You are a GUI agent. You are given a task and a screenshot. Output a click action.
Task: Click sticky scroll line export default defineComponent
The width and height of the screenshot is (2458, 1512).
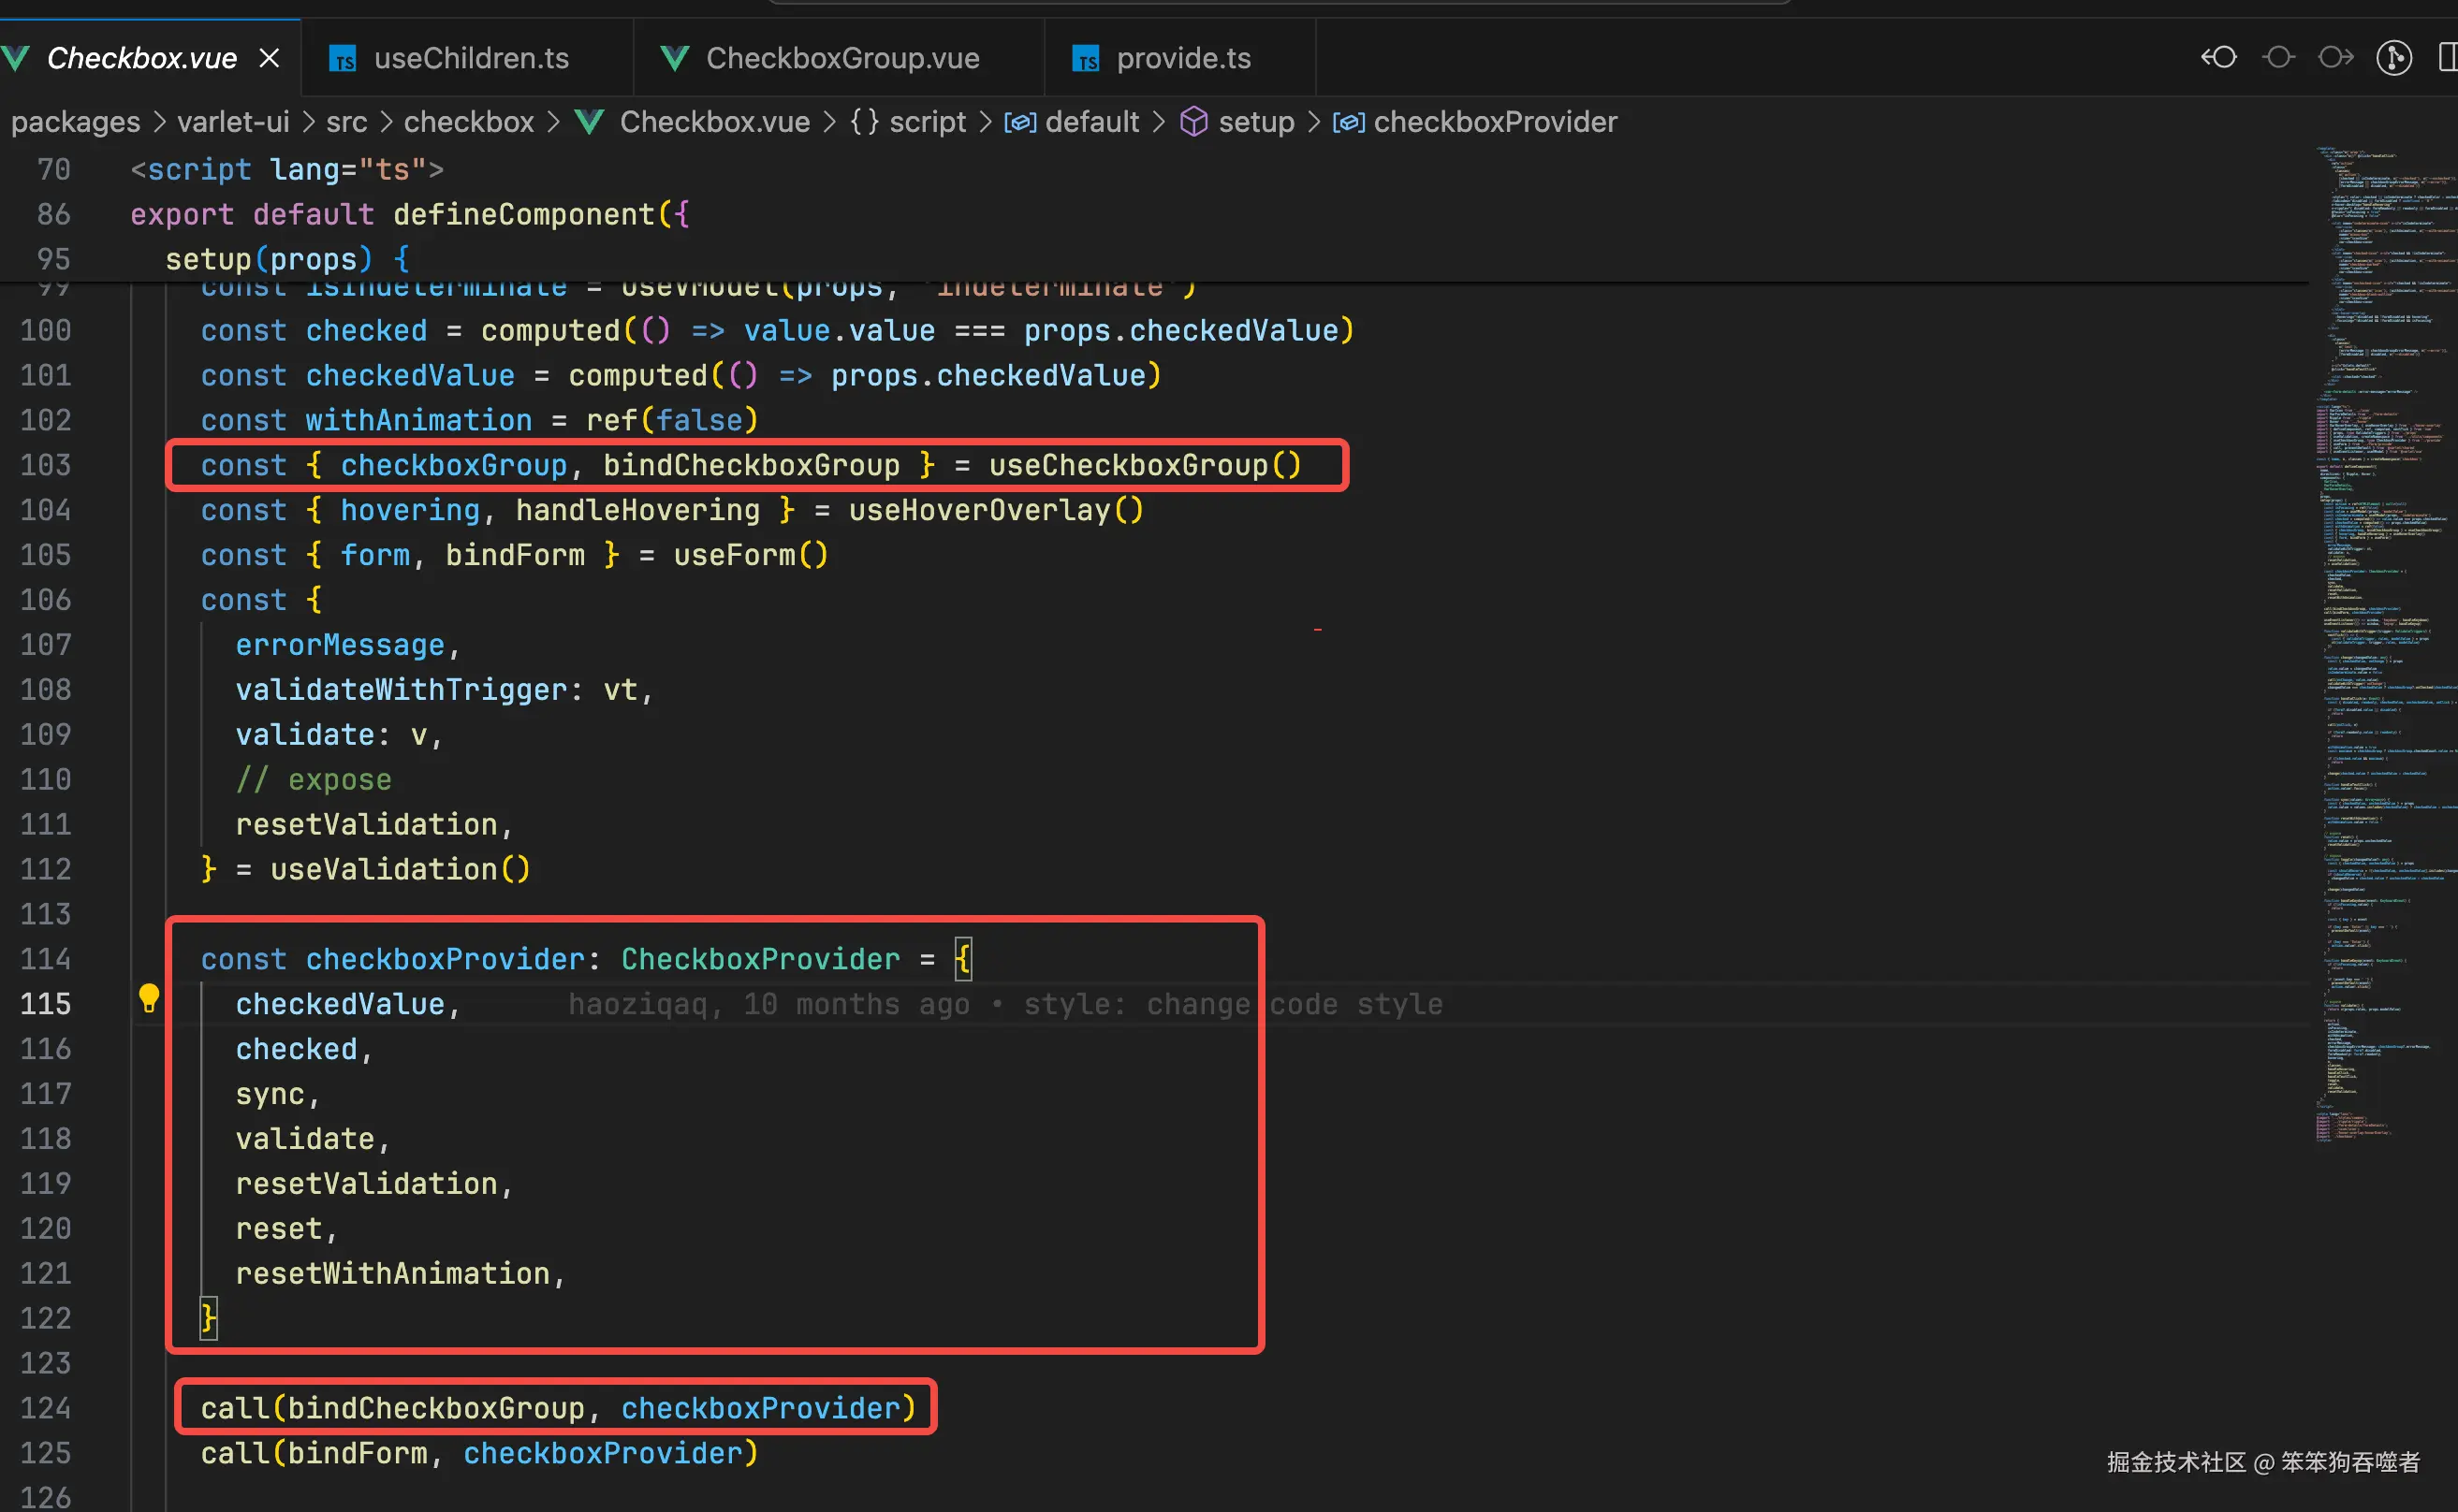(409, 214)
